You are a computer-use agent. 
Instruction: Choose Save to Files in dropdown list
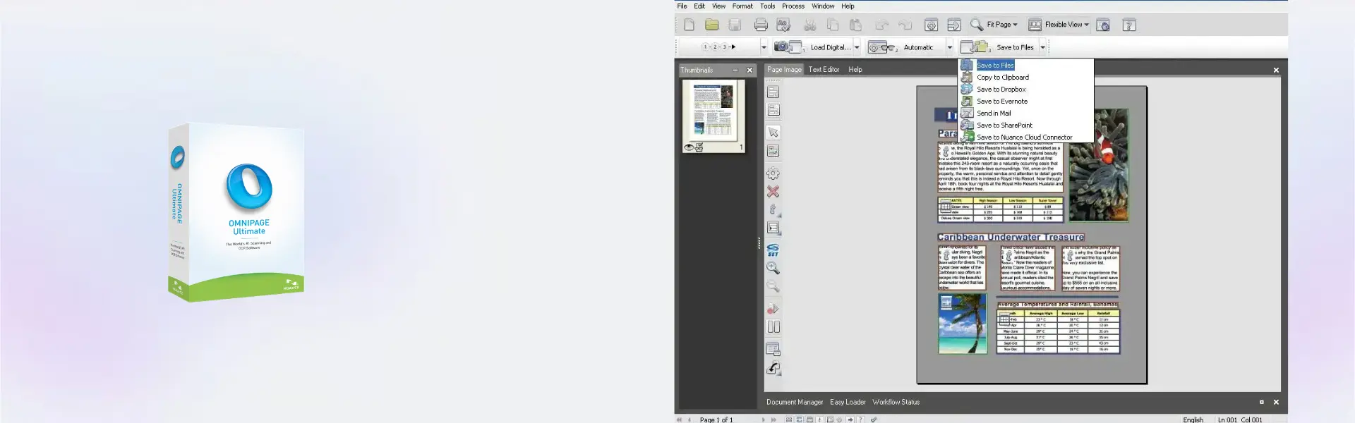coord(1025,65)
